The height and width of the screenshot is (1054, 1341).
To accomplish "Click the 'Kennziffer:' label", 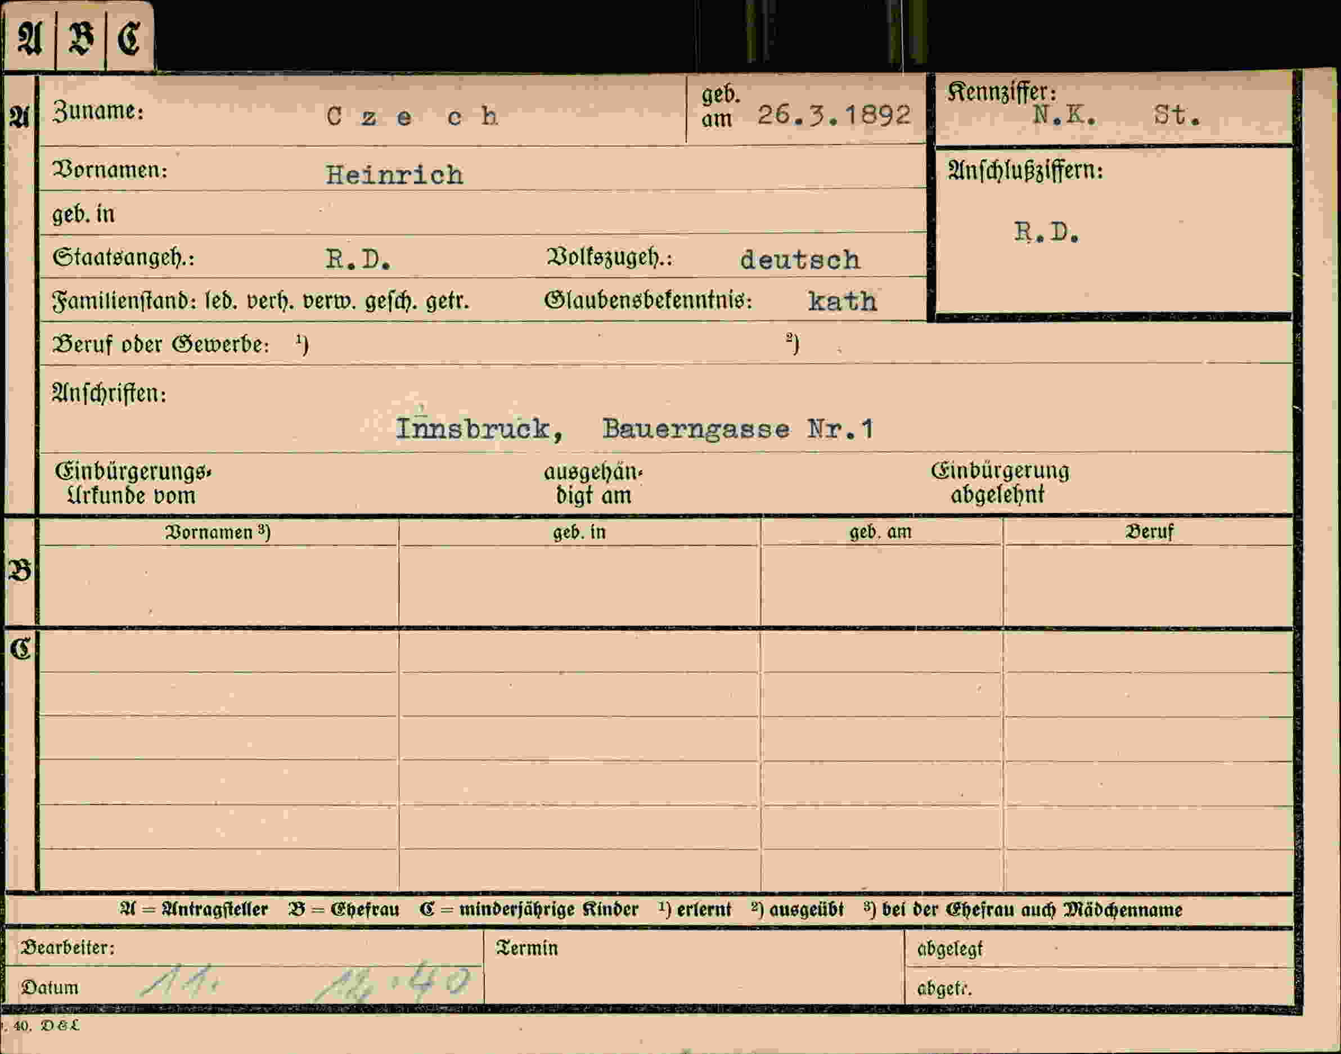I will [1002, 92].
